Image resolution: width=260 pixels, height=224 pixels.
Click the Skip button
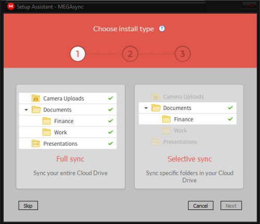point(28,206)
